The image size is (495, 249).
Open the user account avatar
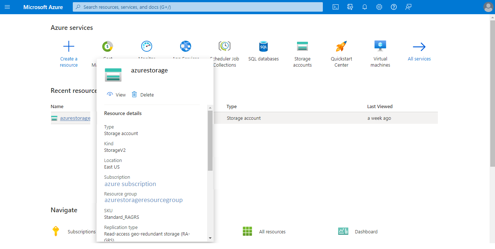488,7
